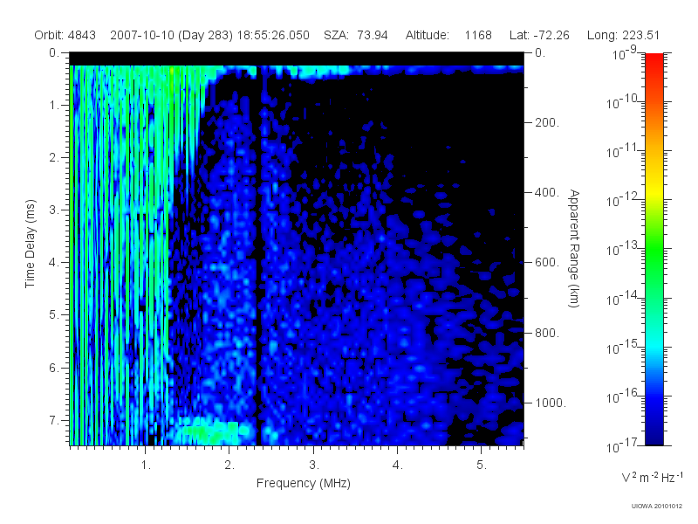
Task: Click the colorbar units label 'V2 m-2 Hz-1'
Action: coord(652,477)
